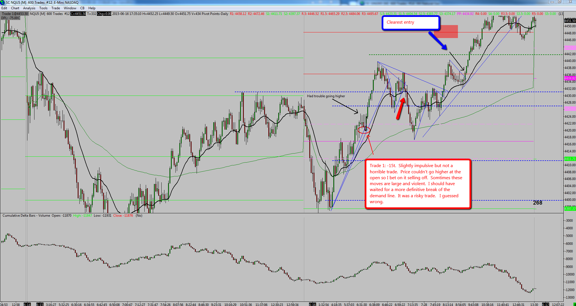The height and width of the screenshot is (306, 576).
Task: Open the Analysis menu
Action: click(29, 8)
